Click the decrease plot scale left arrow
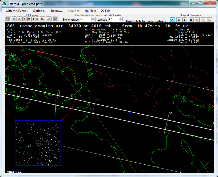 [8, 19]
